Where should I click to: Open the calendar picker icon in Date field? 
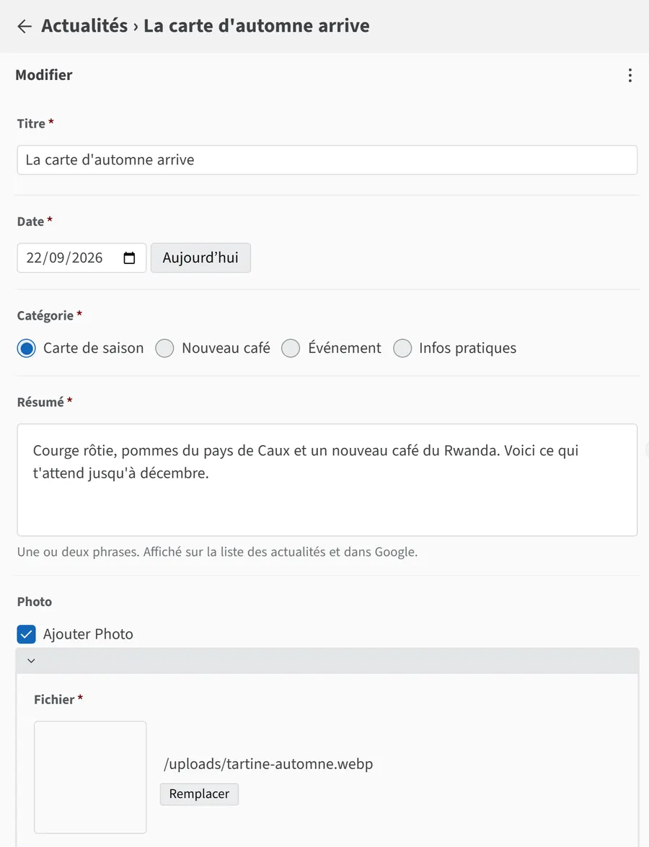[129, 258]
